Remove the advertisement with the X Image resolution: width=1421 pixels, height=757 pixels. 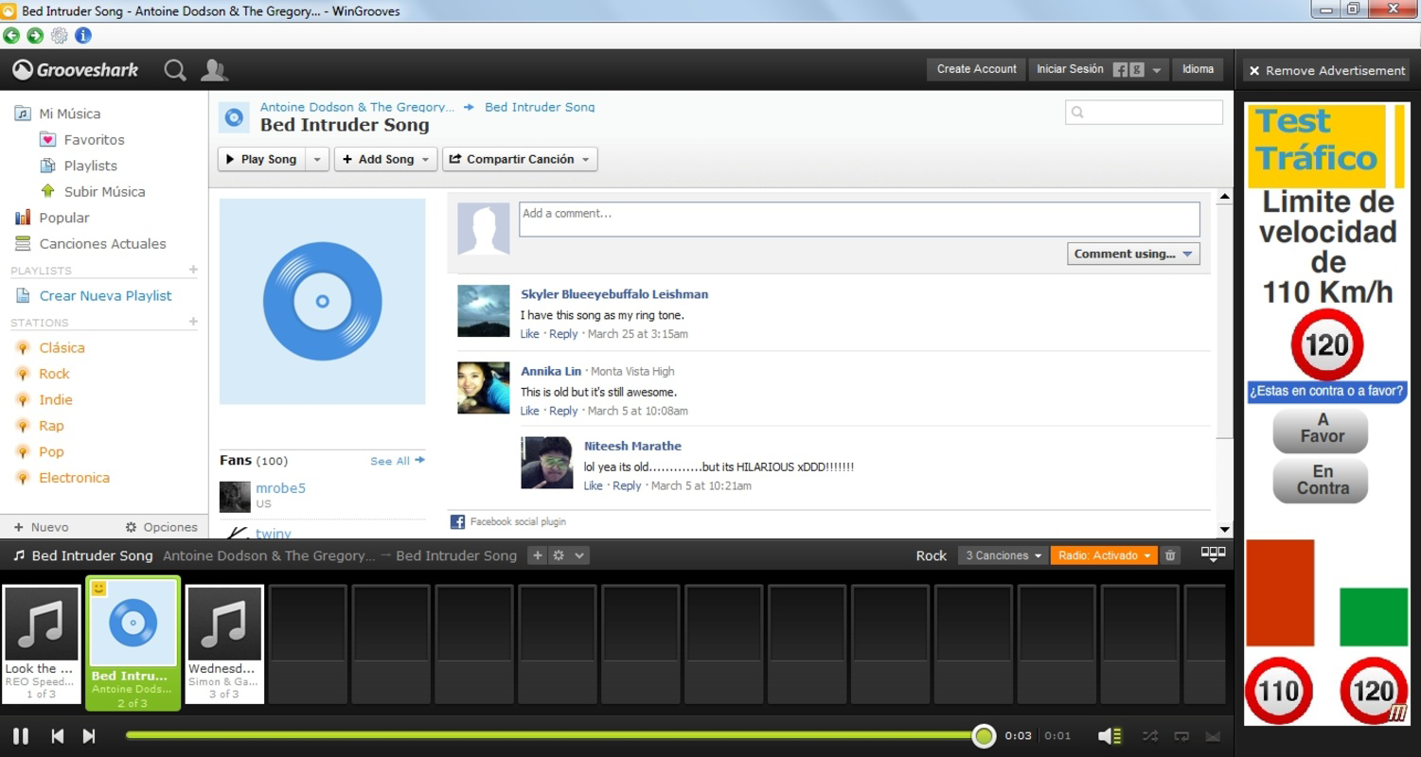coord(1254,71)
